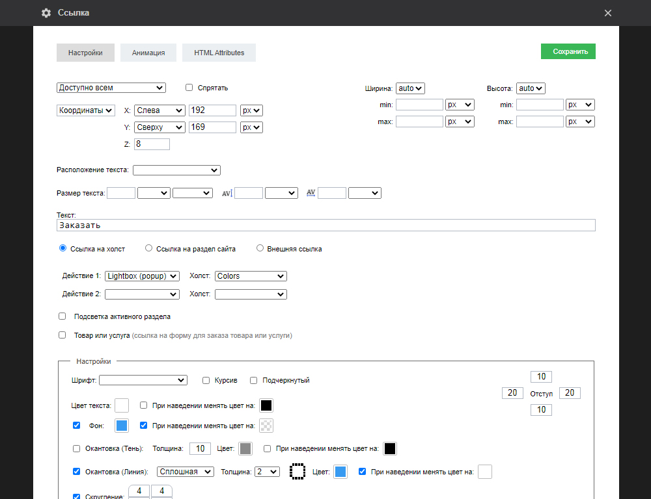Enable the Спрятать checkbox
This screenshot has height=499, width=651.
click(189, 88)
